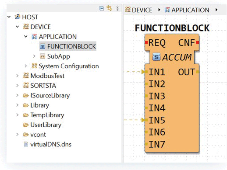This screenshot has height=170, width=227.
Task: Toggle Link with Editor arrows icon
Action: point(109,8)
